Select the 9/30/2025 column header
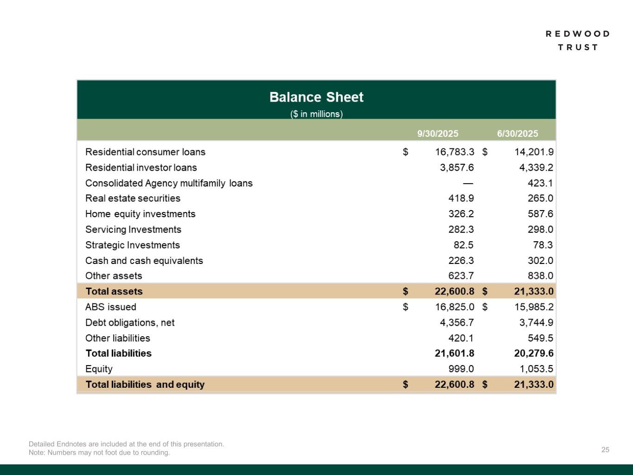Screen dimensions: 633x475 click(437, 134)
